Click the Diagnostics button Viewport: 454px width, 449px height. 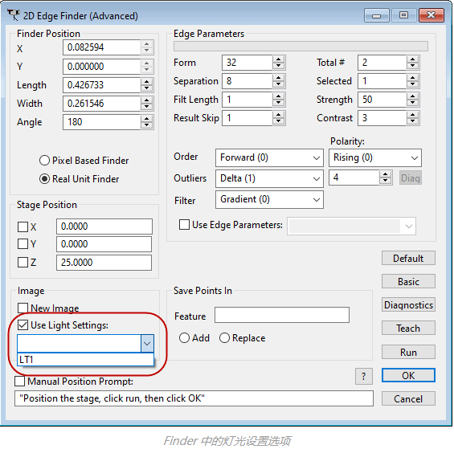pos(408,305)
